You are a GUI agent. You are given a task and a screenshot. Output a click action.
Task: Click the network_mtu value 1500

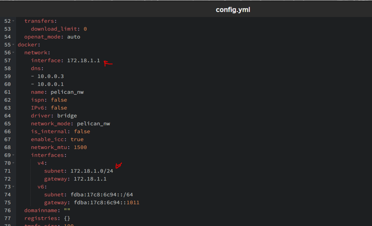pos(80,147)
